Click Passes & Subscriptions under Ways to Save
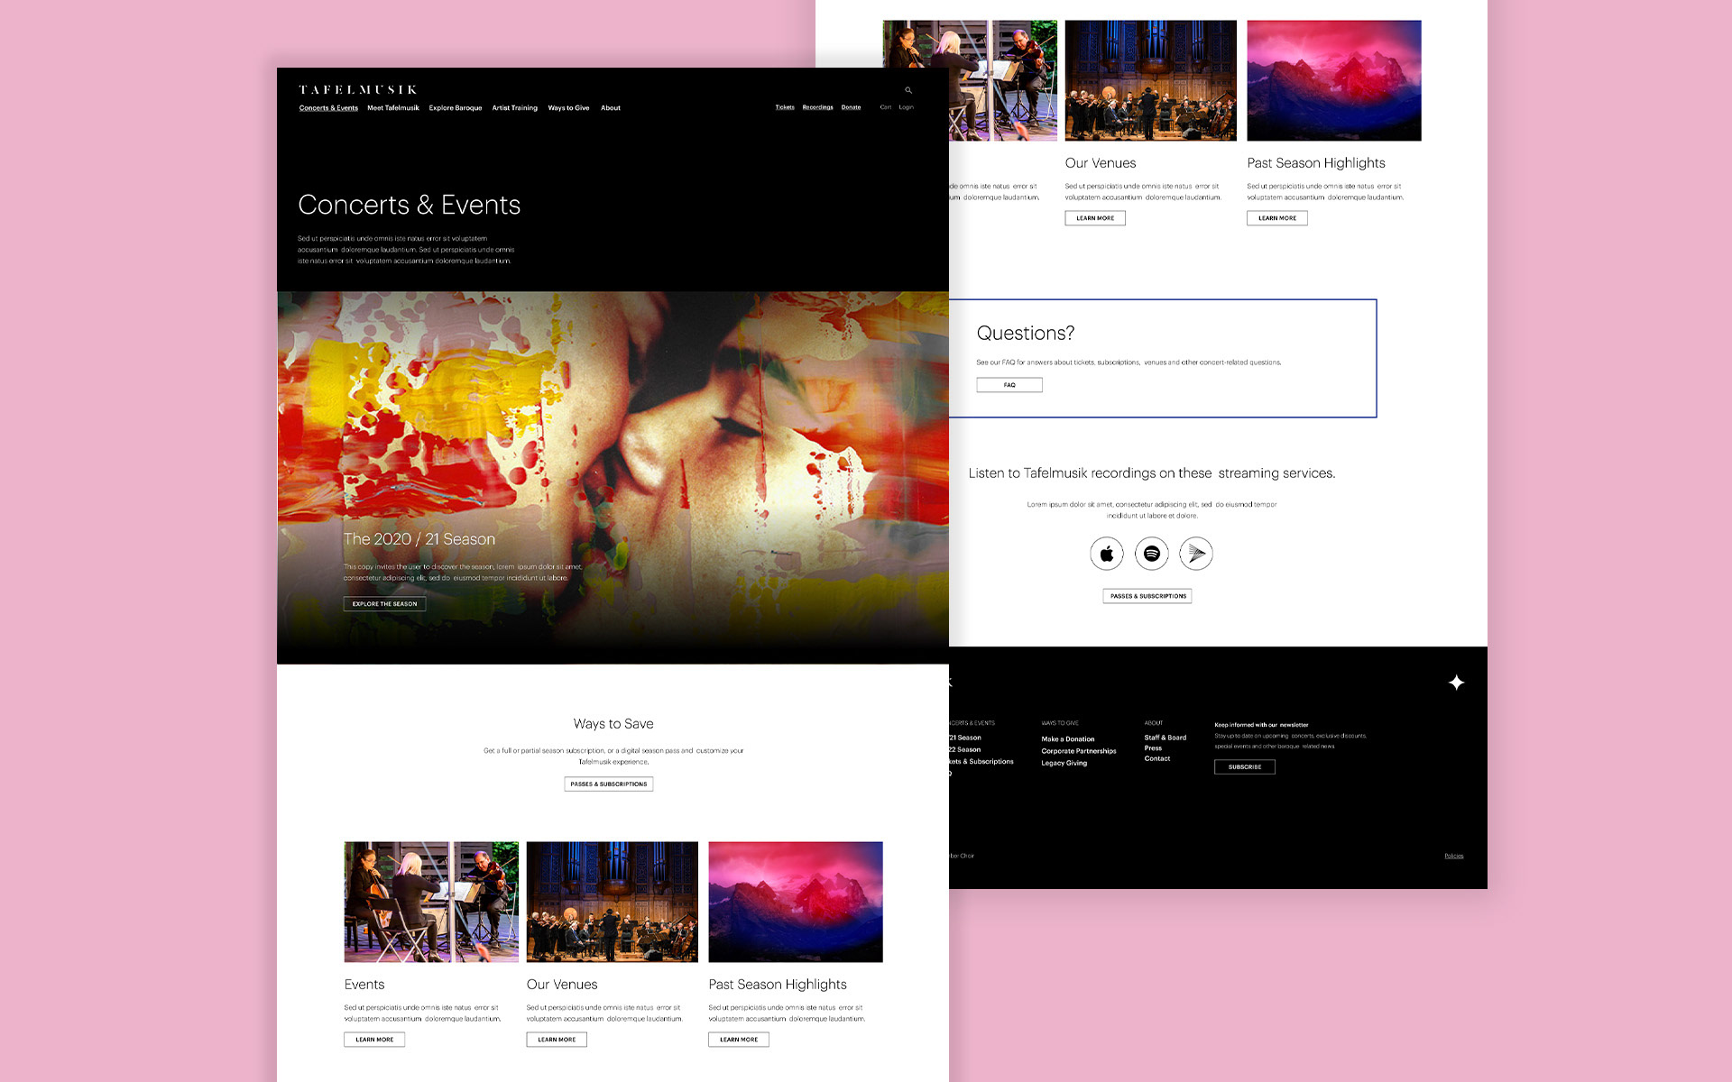 [609, 784]
